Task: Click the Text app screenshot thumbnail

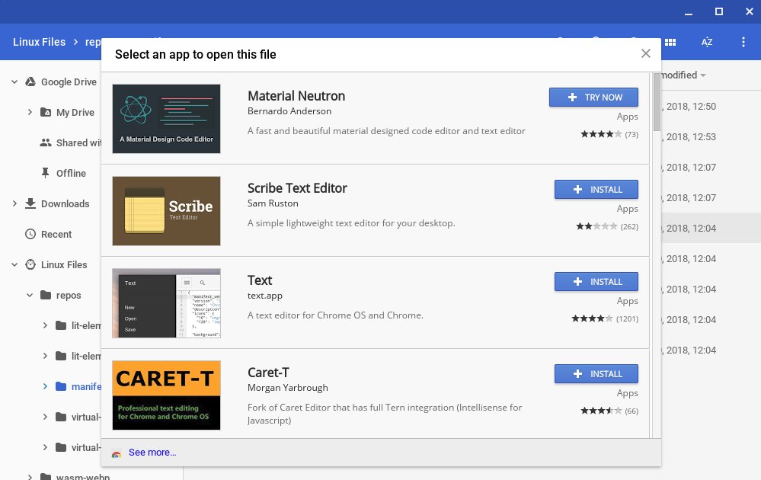Action: [166, 302]
